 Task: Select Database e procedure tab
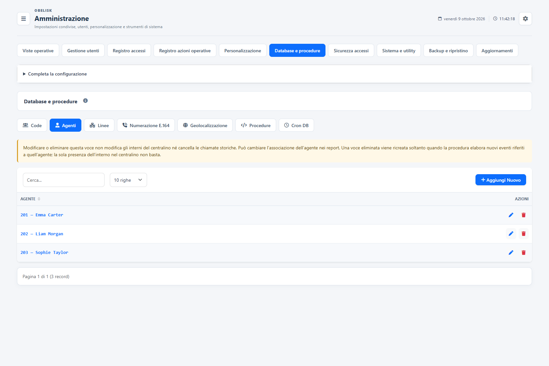[297, 50]
